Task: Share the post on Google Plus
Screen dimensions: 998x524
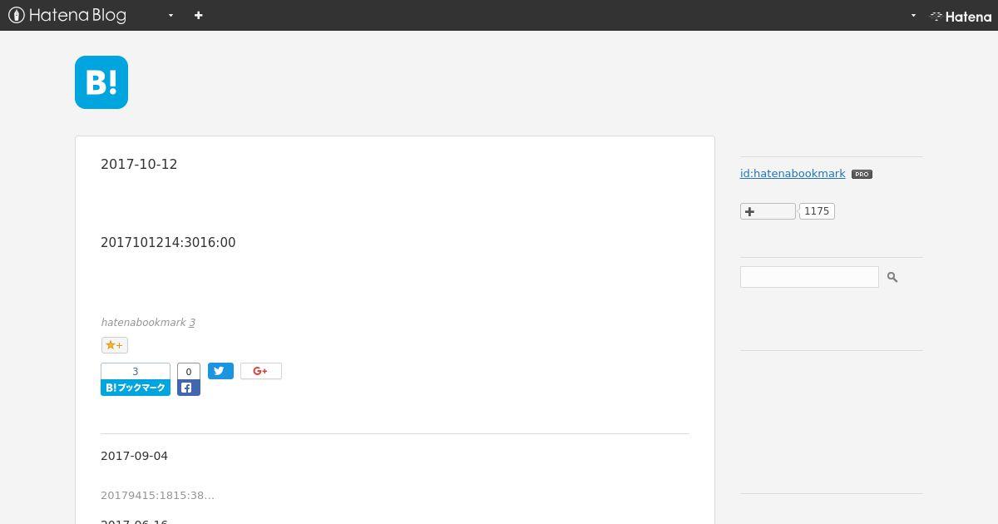Action: pyautogui.click(x=261, y=371)
